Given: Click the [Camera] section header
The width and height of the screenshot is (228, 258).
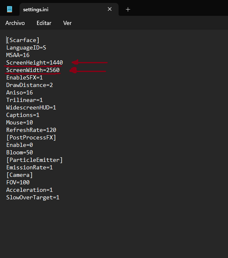Looking at the screenshot, I should tap(20, 175).
